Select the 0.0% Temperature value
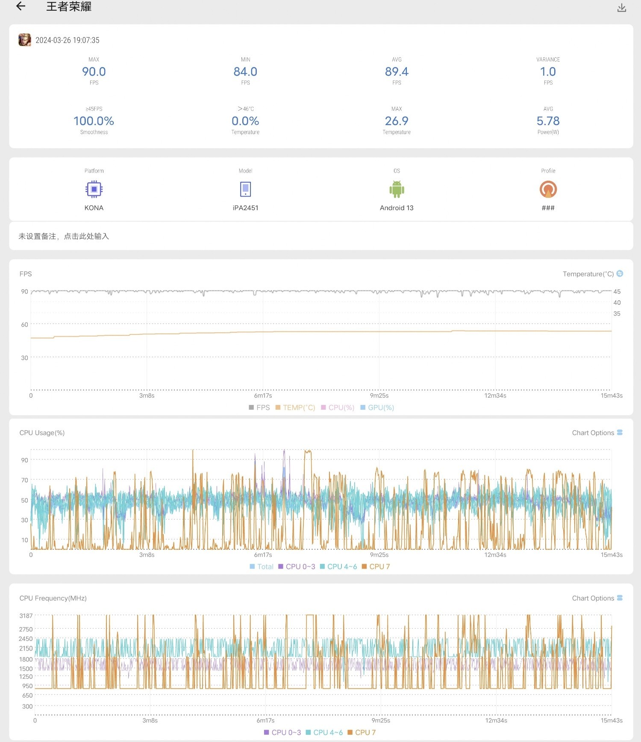 click(245, 121)
